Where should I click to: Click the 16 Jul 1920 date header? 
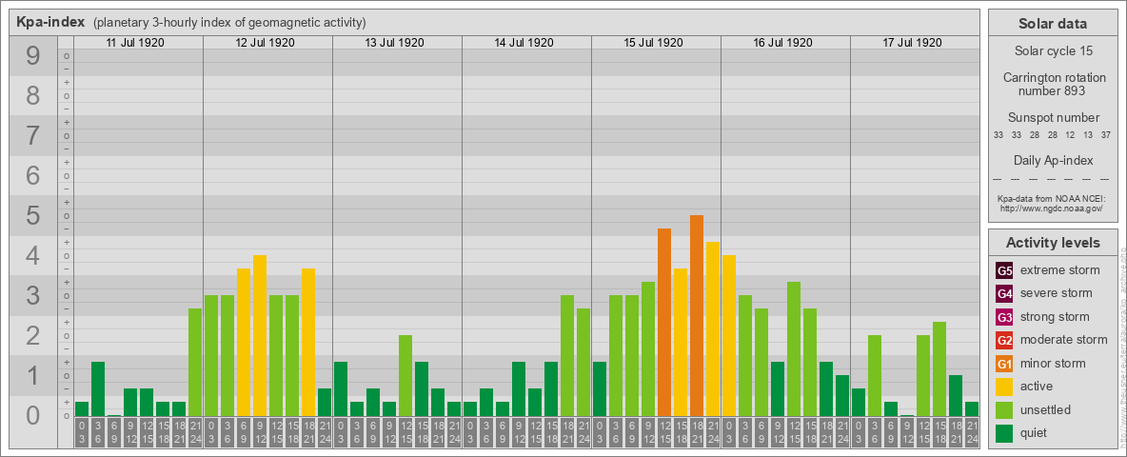tap(782, 43)
